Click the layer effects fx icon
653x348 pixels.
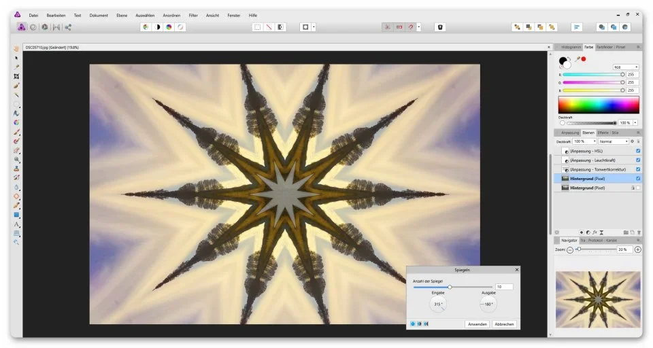(x=595, y=232)
